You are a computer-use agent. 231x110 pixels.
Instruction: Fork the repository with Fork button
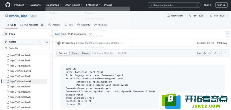tap(197, 16)
